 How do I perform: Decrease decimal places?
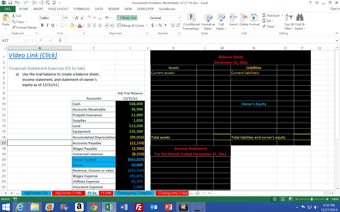(x=178, y=25)
